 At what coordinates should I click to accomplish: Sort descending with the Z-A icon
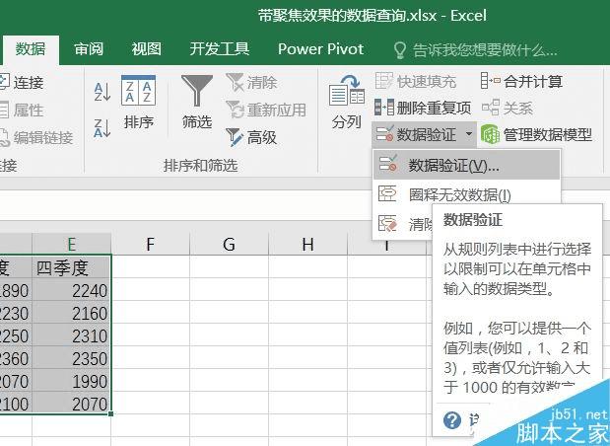[102, 128]
